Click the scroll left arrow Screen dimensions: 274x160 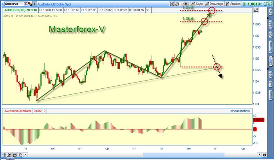[x=26, y=155]
